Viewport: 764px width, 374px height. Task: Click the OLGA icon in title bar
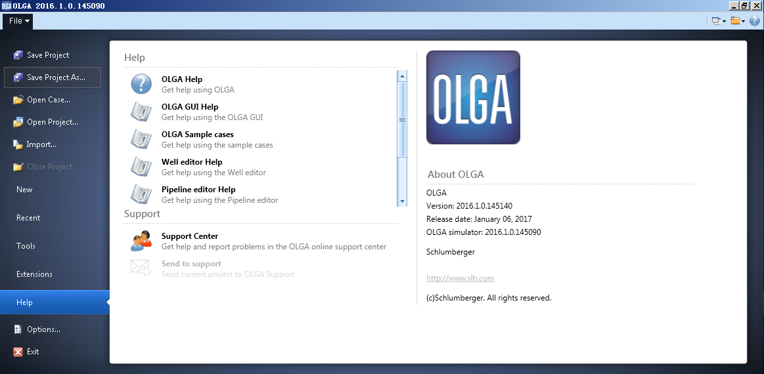point(7,6)
